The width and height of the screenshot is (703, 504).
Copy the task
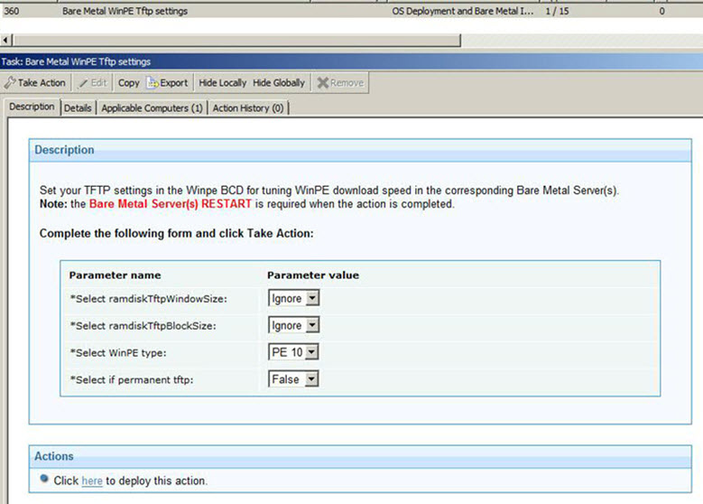(x=129, y=82)
